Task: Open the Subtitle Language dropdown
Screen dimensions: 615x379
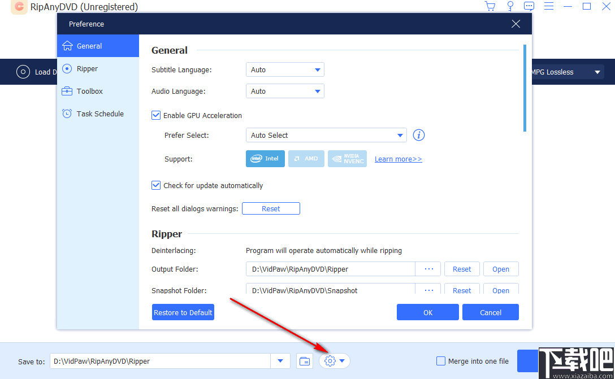Action: 285,70
